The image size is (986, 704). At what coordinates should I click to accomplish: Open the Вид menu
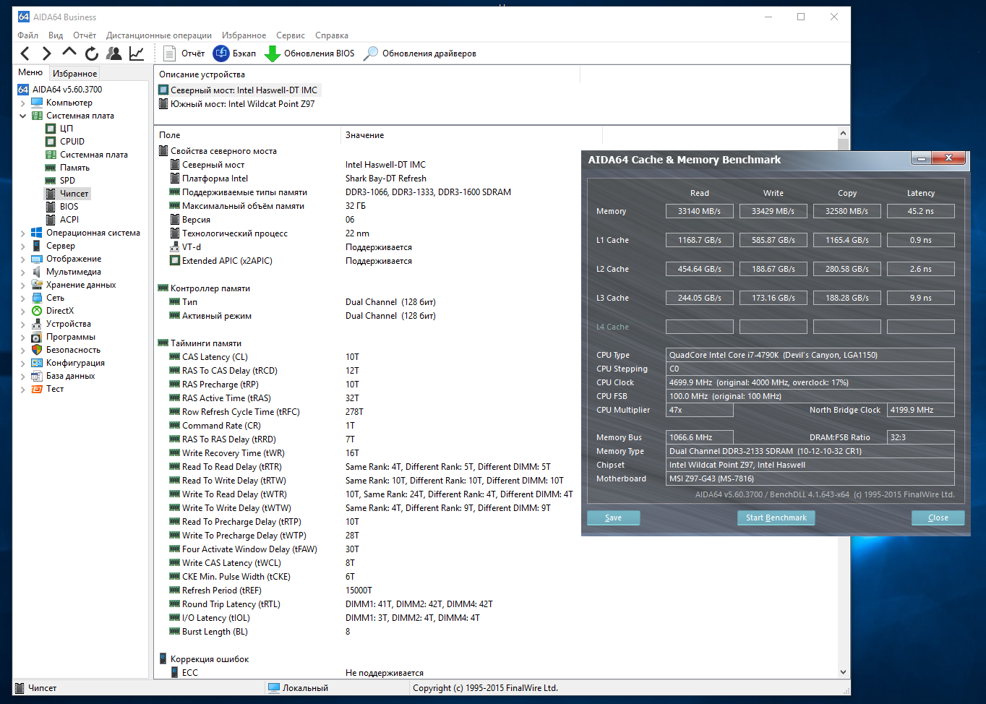click(56, 35)
